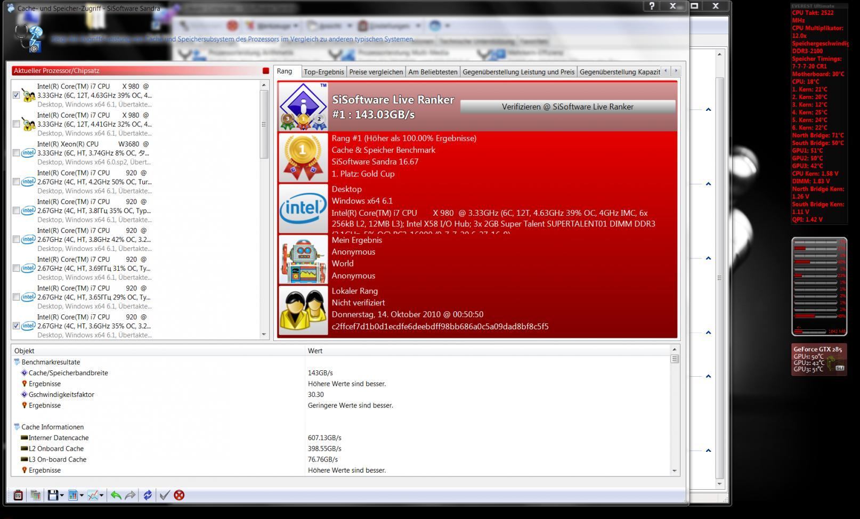Open the Preise vergleichen tab
The height and width of the screenshot is (519, 860).
point(376,72)
